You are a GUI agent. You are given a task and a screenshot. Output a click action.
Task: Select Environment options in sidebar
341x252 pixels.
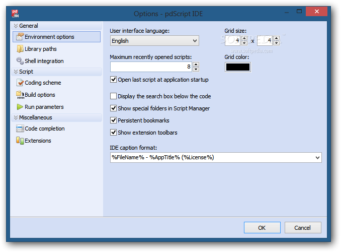(x=56, y=37)
